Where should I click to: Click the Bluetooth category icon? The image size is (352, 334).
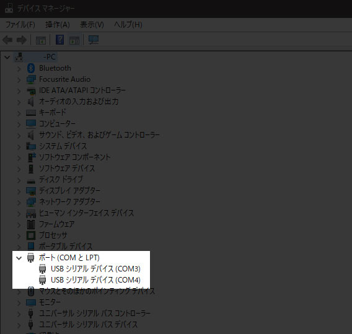tap(31, 68)
